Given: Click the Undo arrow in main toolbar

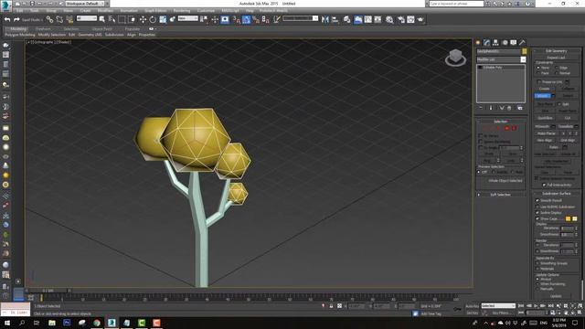Looking at the screenshot, I should tap(7, 19).
